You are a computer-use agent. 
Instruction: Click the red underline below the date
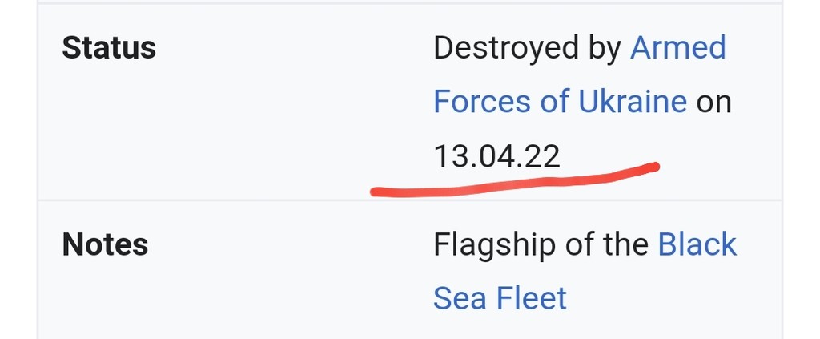[x=512, y=182]
